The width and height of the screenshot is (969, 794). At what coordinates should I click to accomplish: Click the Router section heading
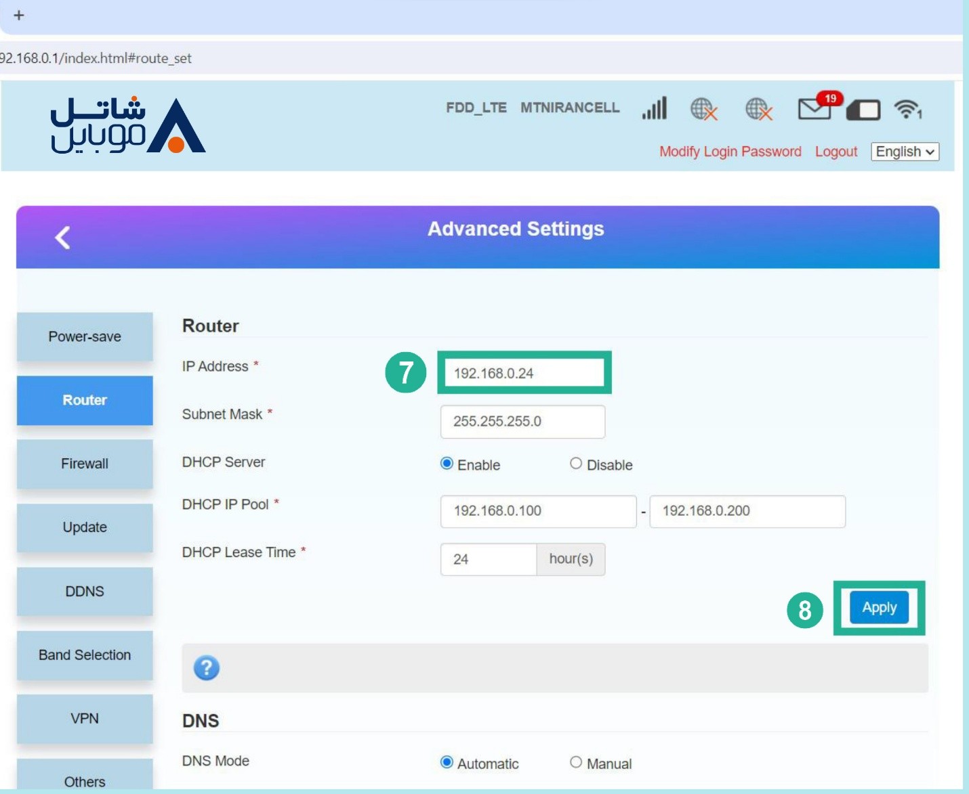tap(211, 326)
